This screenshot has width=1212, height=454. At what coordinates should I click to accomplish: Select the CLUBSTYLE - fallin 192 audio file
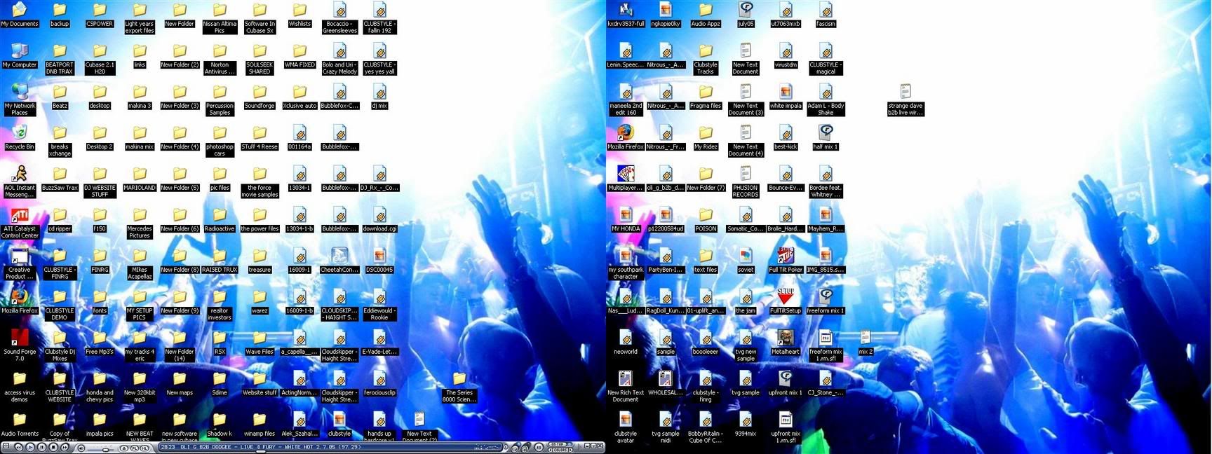coord(379,18)
